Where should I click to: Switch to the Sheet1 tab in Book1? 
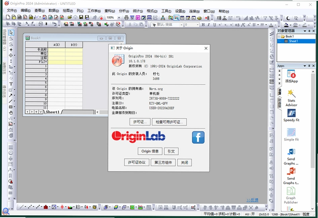[x=53, y=112]
